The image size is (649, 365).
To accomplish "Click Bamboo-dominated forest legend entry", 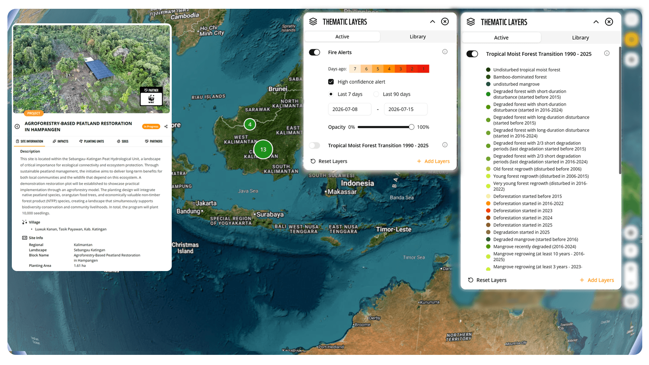I will [x=516, y=77].
